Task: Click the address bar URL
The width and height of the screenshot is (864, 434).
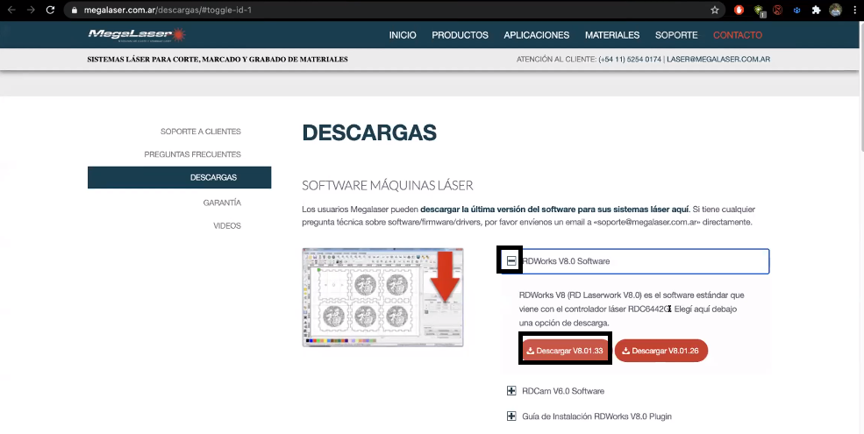Action: coord(168,10)
